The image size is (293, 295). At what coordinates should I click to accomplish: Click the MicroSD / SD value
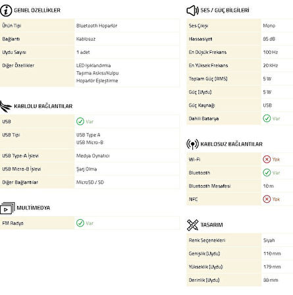click(x=90, y=182)
